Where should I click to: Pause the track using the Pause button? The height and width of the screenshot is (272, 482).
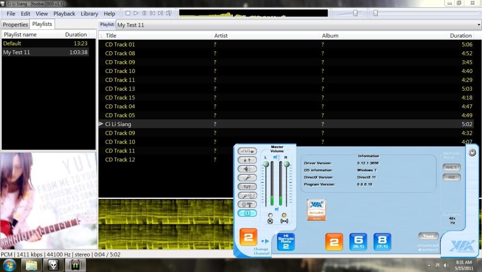coord(145,13)
